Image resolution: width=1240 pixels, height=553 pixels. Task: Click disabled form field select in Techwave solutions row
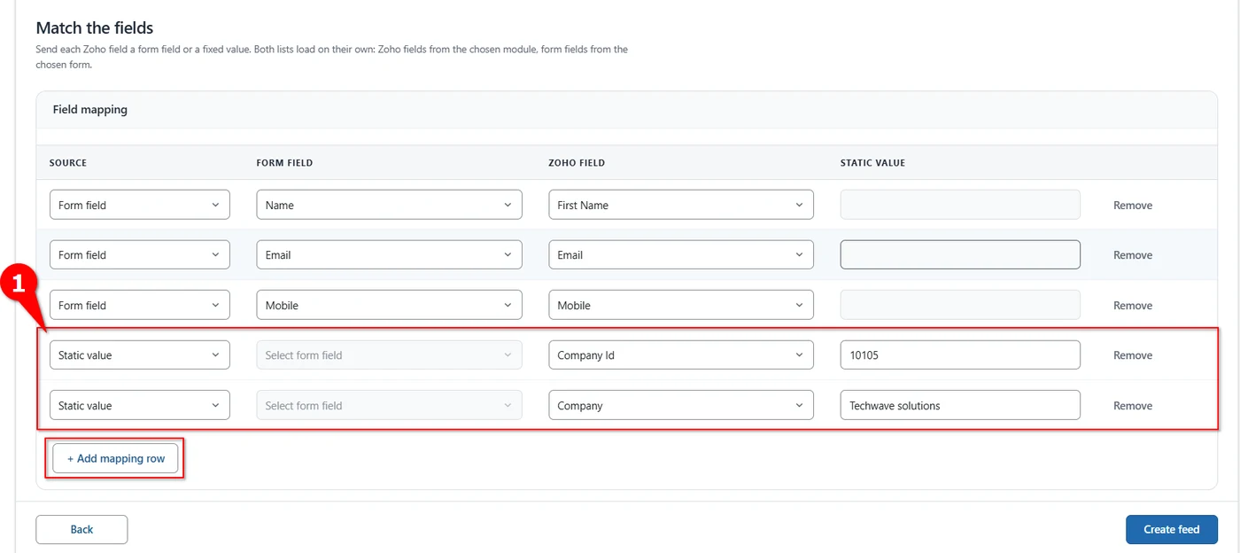click(x=389, y=405)
